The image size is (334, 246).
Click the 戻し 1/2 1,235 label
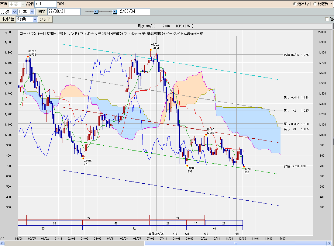pyautogui.click(x=296, y=110)
